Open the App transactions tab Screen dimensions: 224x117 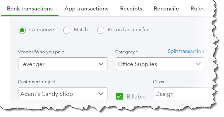point(86,9)
